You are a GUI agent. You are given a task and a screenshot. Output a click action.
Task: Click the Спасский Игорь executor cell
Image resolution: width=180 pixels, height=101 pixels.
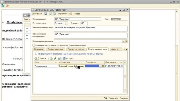tap(71, 66)
